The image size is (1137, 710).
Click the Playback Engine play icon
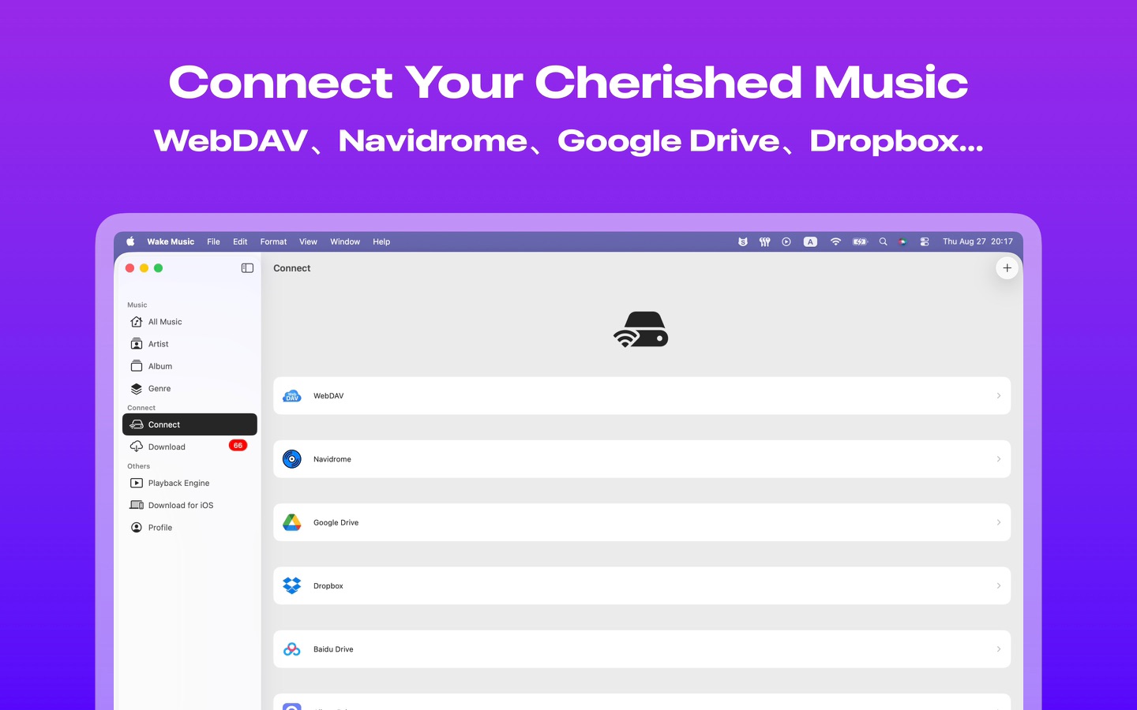pyautogui.click(x=137, y=483)
